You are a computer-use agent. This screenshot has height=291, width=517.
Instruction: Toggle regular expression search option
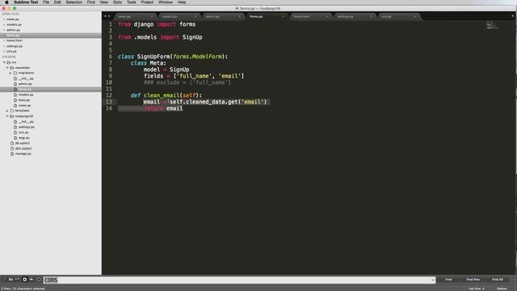(4, 280)
